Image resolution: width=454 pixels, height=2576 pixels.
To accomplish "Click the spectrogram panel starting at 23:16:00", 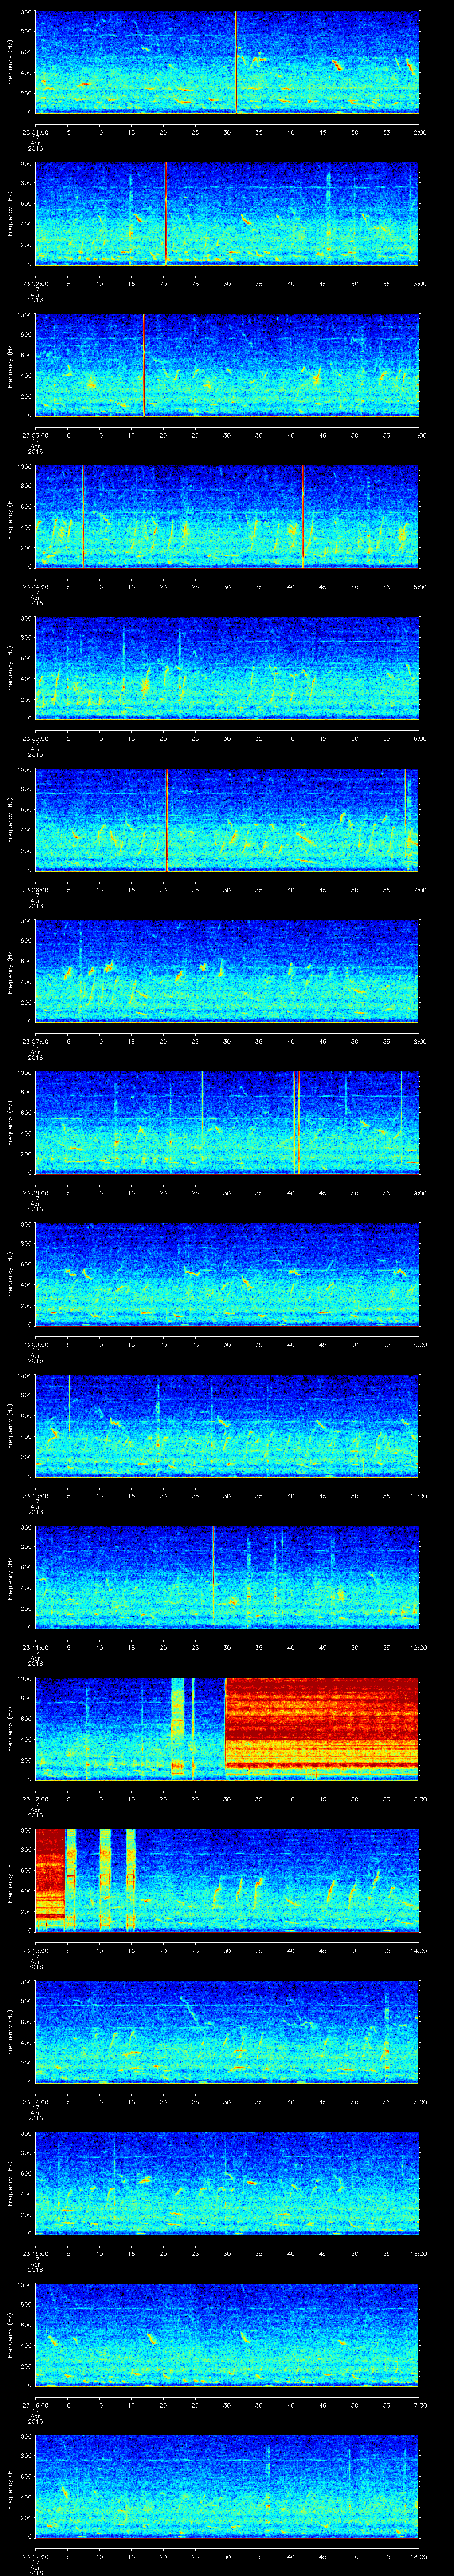I will click(227, 2334).
